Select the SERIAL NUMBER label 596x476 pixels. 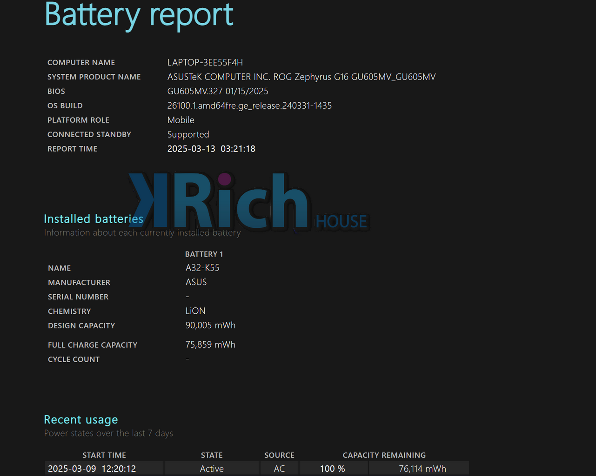78,297
